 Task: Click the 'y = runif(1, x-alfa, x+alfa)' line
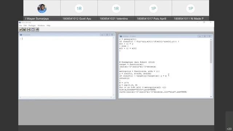tap(135, 74)
